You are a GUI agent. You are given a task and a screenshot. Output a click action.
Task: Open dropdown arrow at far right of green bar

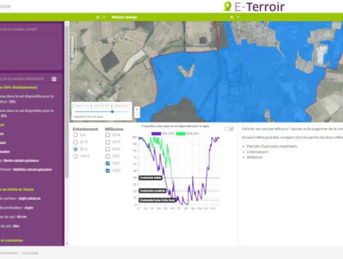click(x=238, y=17)
